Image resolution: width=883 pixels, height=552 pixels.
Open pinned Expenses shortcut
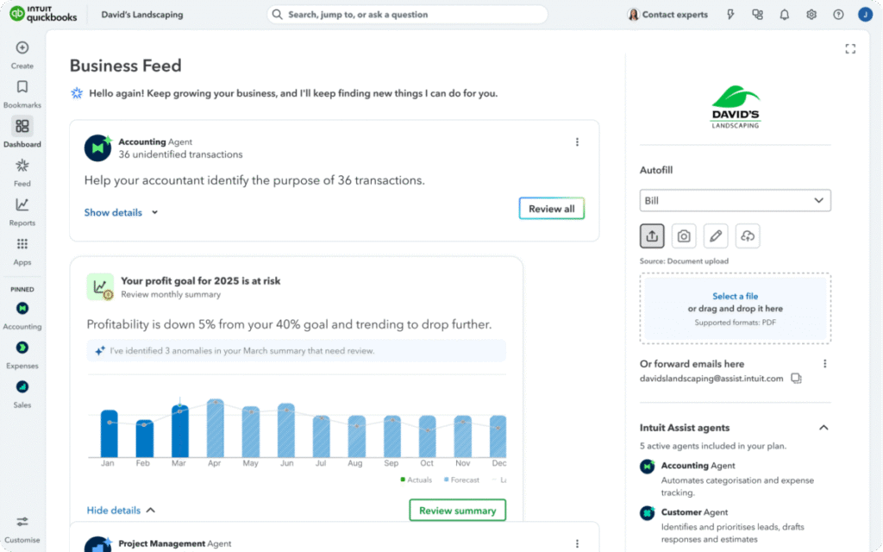(22, 354)
